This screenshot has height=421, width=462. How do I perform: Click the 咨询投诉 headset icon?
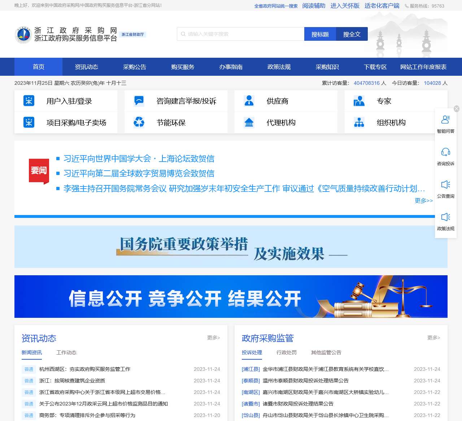coord(446,153)
